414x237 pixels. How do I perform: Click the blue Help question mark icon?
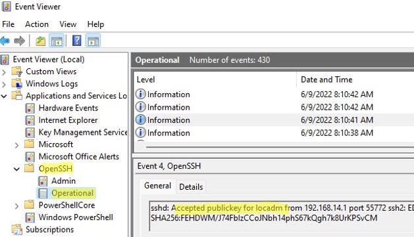[76, 41]
